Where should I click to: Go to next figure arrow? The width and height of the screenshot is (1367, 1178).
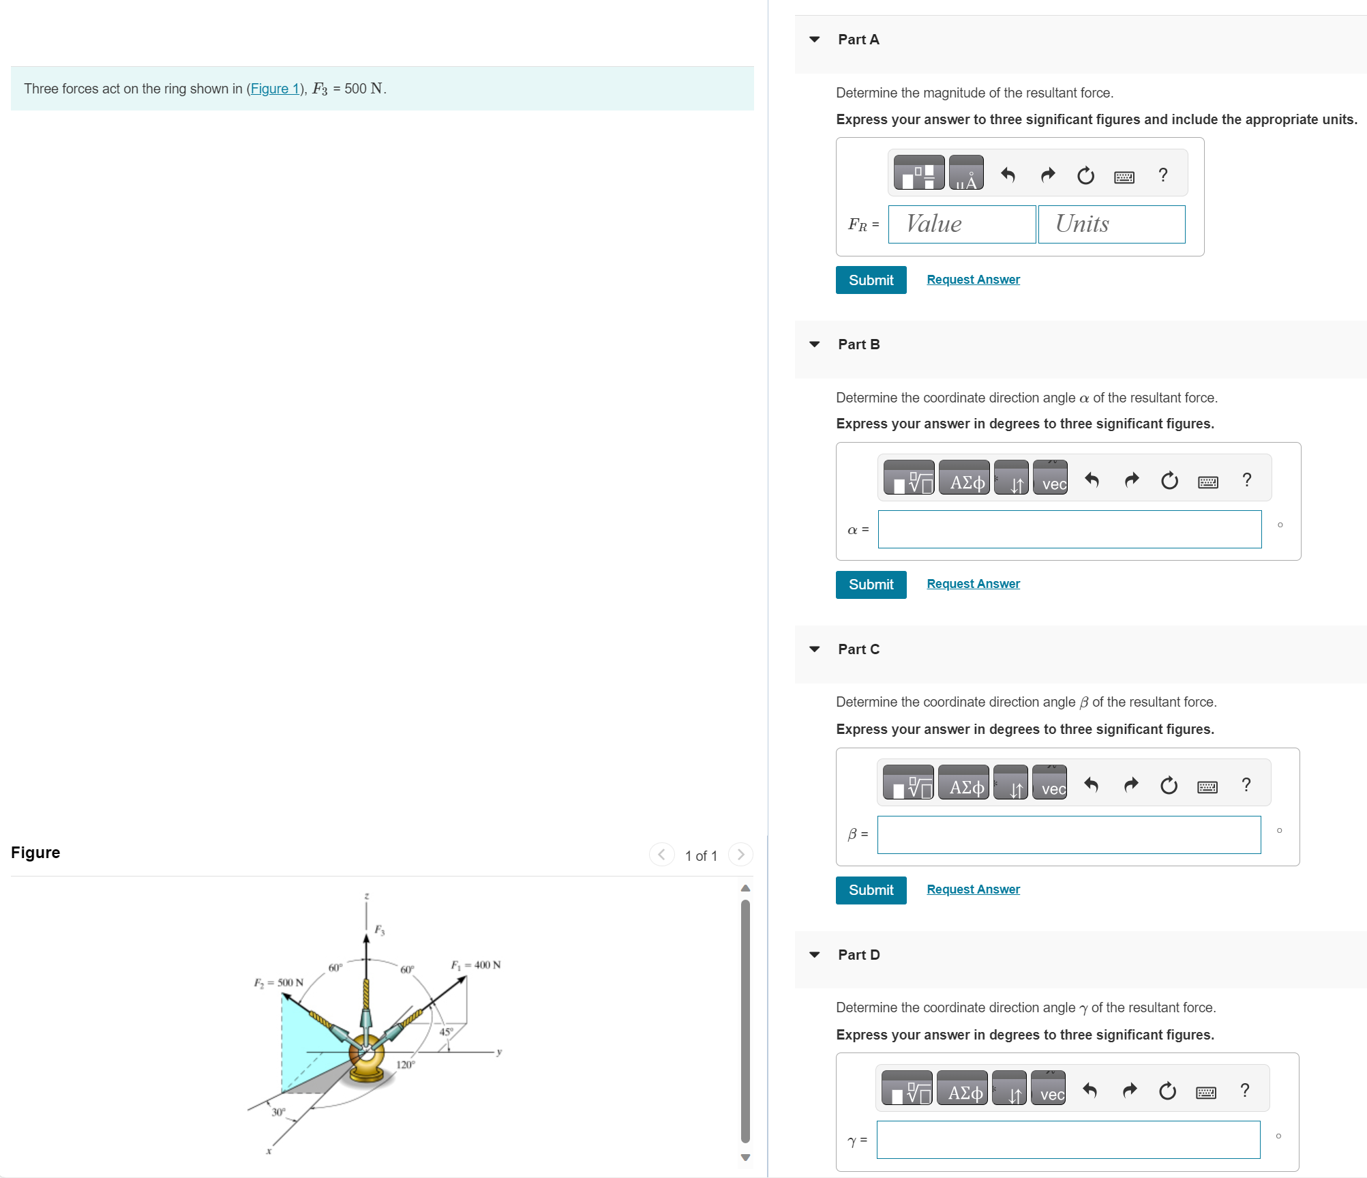pos(740,855)
